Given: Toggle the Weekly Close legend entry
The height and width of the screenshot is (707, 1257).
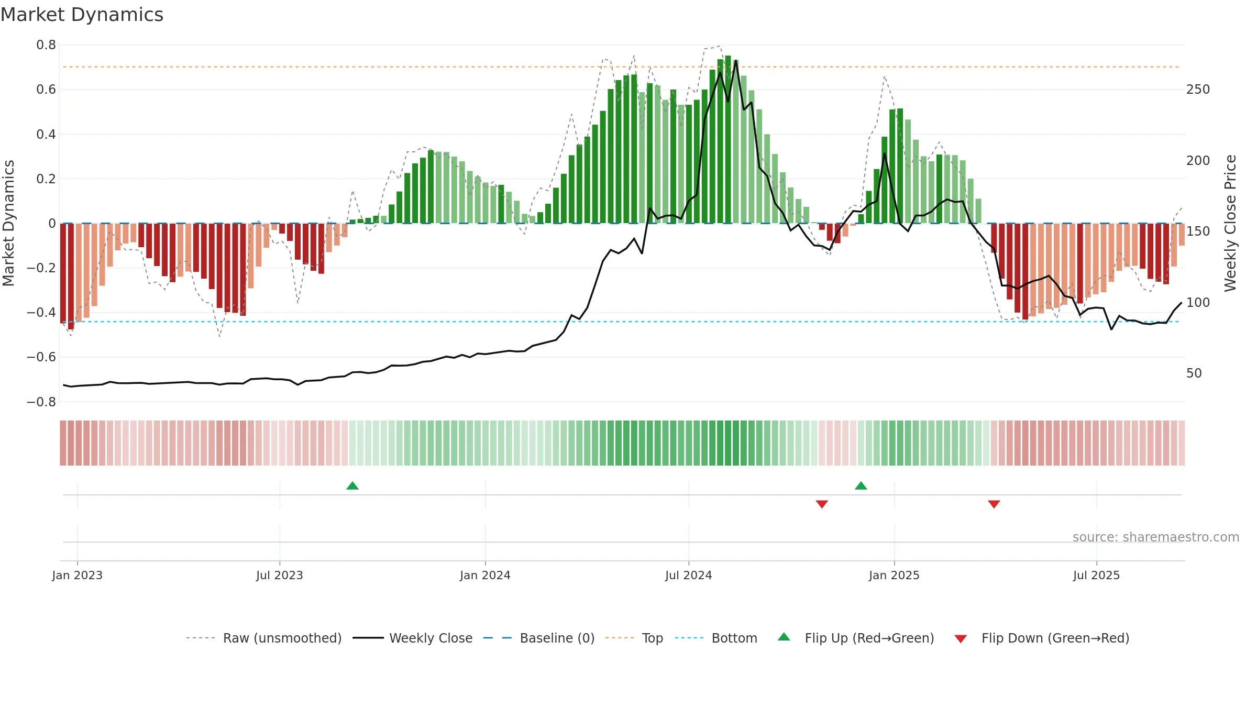Looking at the screenshot, I should (x=412, y=638).
